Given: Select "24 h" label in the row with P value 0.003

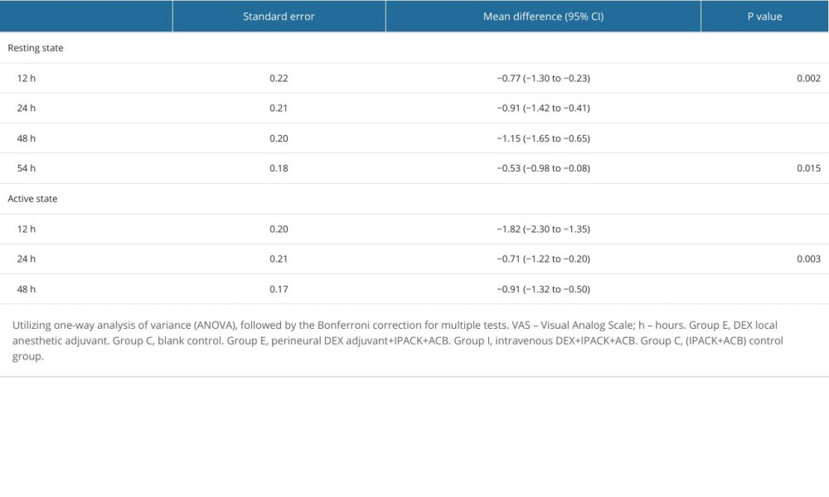Looking at the screenshot, I should pyautogui.click(x=27, y=258).
